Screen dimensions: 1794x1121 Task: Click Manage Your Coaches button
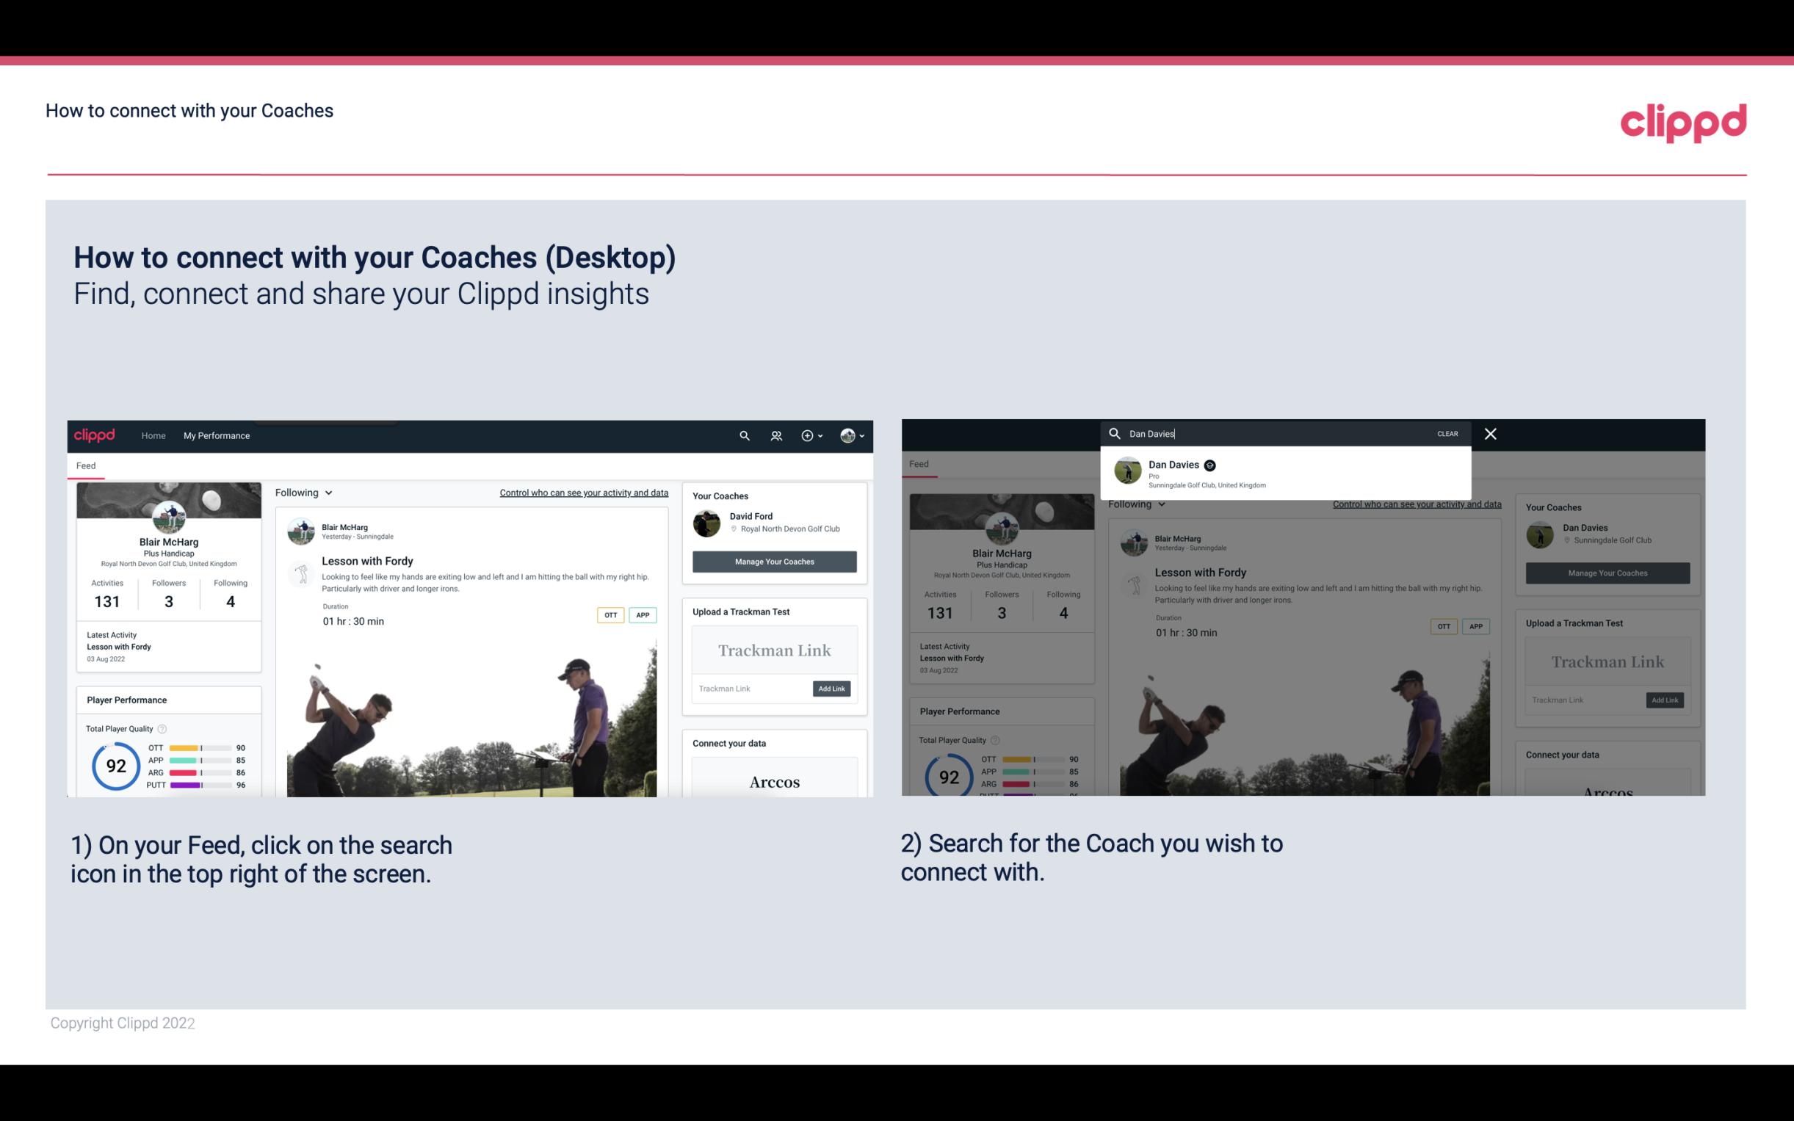click(x=774, y=561)
